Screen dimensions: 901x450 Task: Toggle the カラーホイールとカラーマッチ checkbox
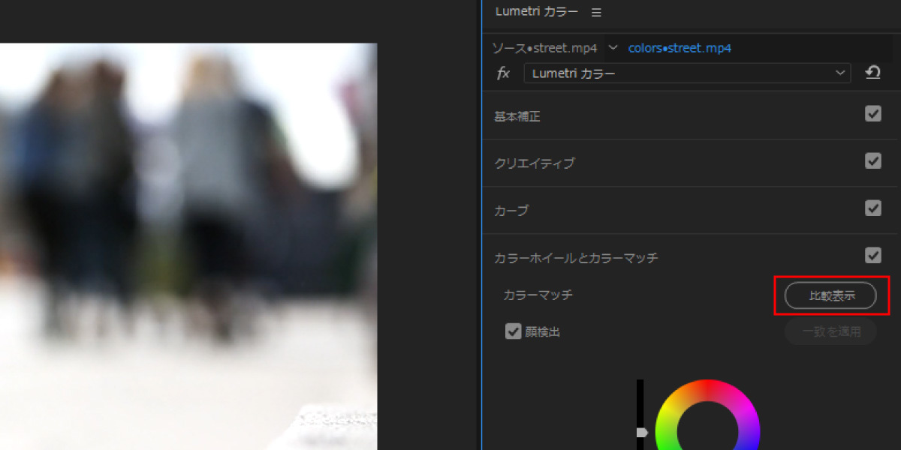coord(872,255)
